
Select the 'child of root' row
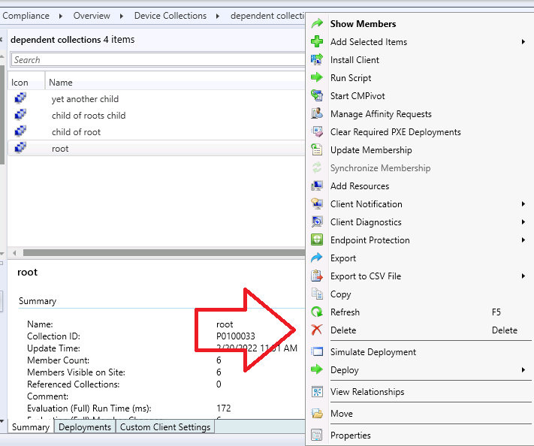[156, 131]
